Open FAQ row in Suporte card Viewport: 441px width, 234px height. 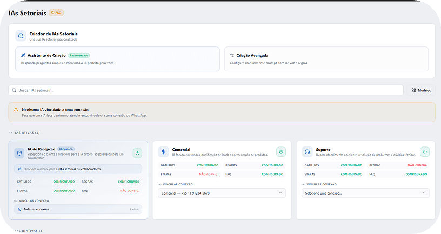pos(398,175)
